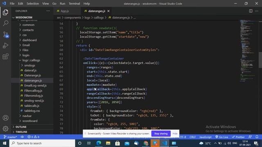Open the notifications bell icon
The height and width of the screenshot is (147, 262).
(x=257, y=137)
